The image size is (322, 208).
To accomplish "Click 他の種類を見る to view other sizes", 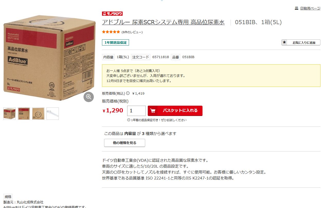I will (x=125, y=143).
